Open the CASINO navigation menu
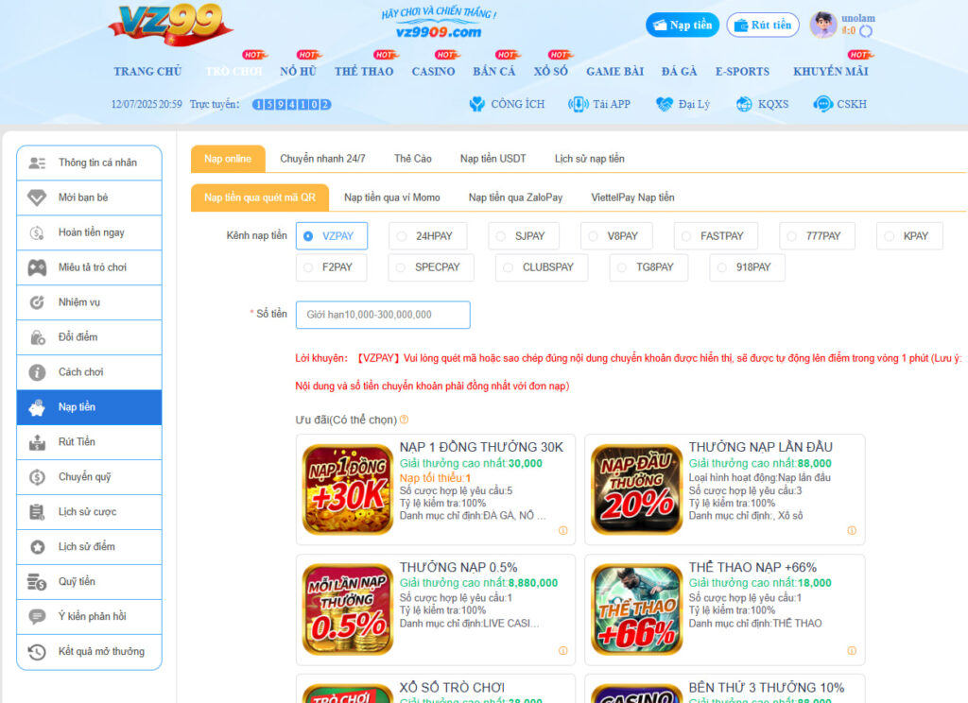 [433, 72]
